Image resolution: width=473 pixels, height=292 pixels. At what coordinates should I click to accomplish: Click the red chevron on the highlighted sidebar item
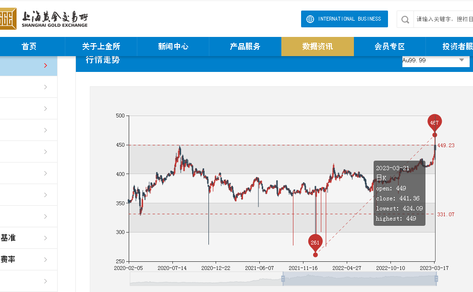47,65
